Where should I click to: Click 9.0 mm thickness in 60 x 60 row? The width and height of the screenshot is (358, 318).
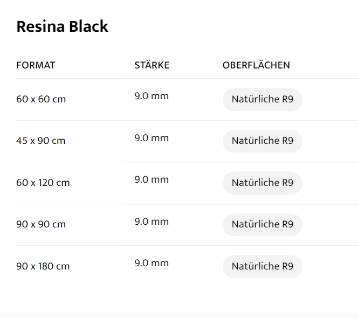(x=152, y=96)
